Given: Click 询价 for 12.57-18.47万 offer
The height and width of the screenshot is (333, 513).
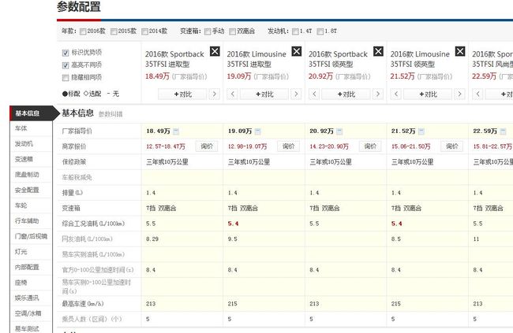Looking at the screenshot, I should pyautogui.click(x=207, y=146).
